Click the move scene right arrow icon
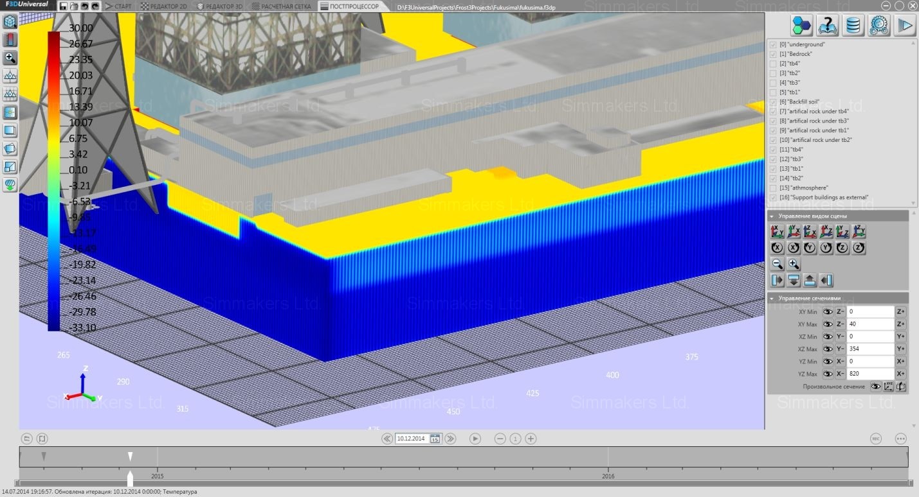 [778, 280]
